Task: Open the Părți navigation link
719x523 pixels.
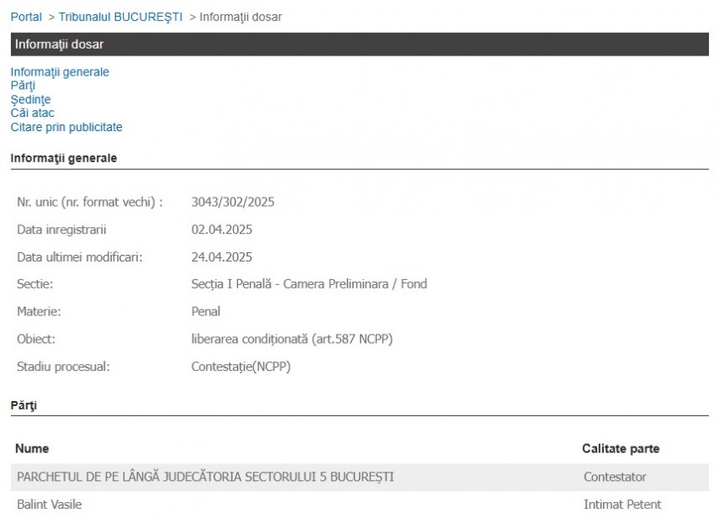Action: (x=23, y=86)
